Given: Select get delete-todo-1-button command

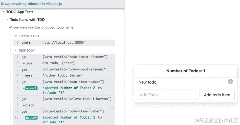Looking at the screenshot, I should (x=64, y=99).
